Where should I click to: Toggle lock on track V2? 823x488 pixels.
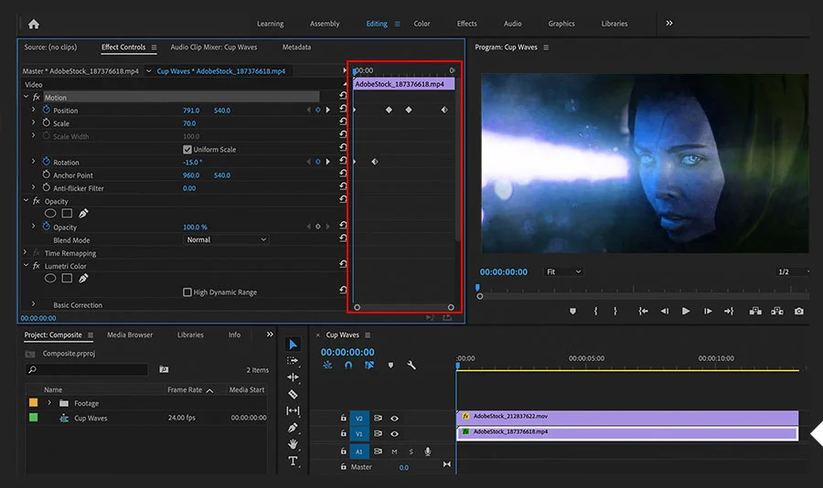[x=343, y=419]
